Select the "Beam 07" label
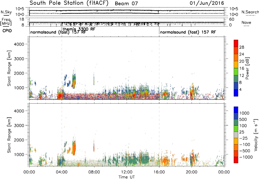Screen dimensions: 259x179 (x=126, y=4)
